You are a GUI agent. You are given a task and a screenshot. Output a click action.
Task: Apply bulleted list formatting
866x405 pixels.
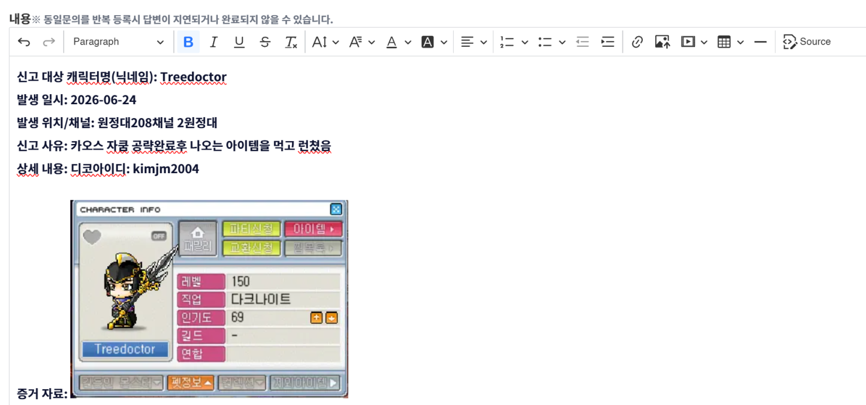[545, 42]
